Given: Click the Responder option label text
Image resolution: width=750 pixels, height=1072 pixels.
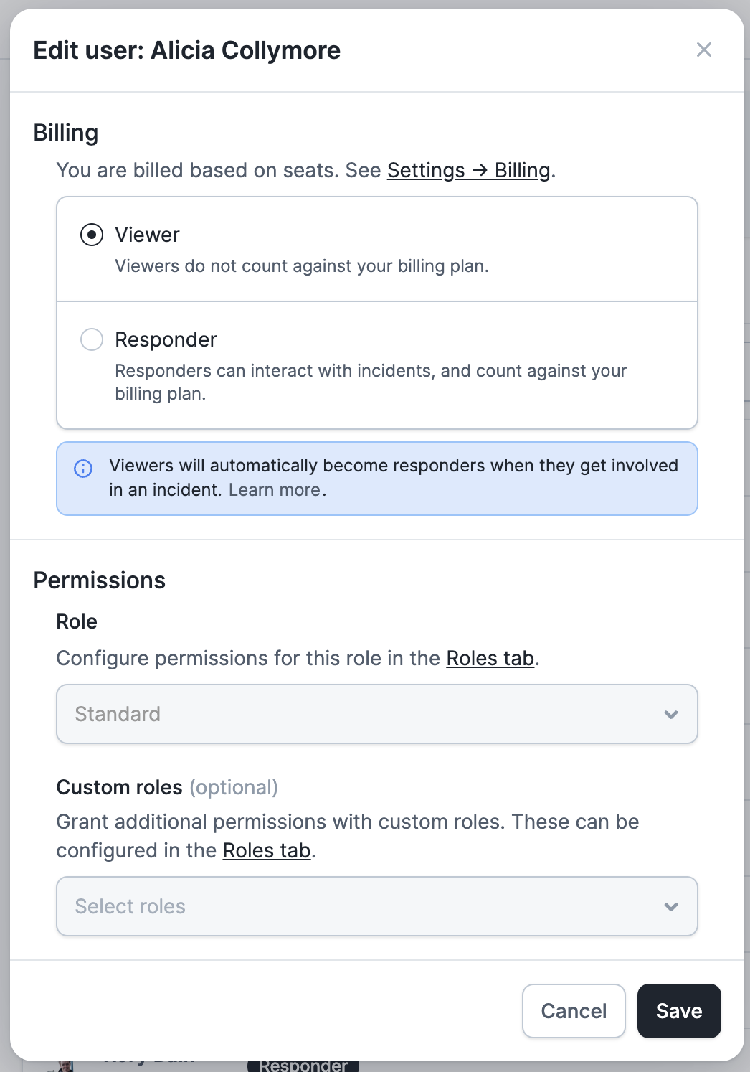Looking at the screenshot, I should pyautogui.click(x=166, y=339).
